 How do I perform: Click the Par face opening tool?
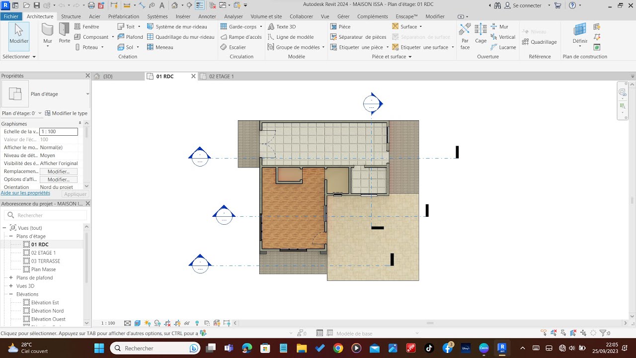coord(465,36)
